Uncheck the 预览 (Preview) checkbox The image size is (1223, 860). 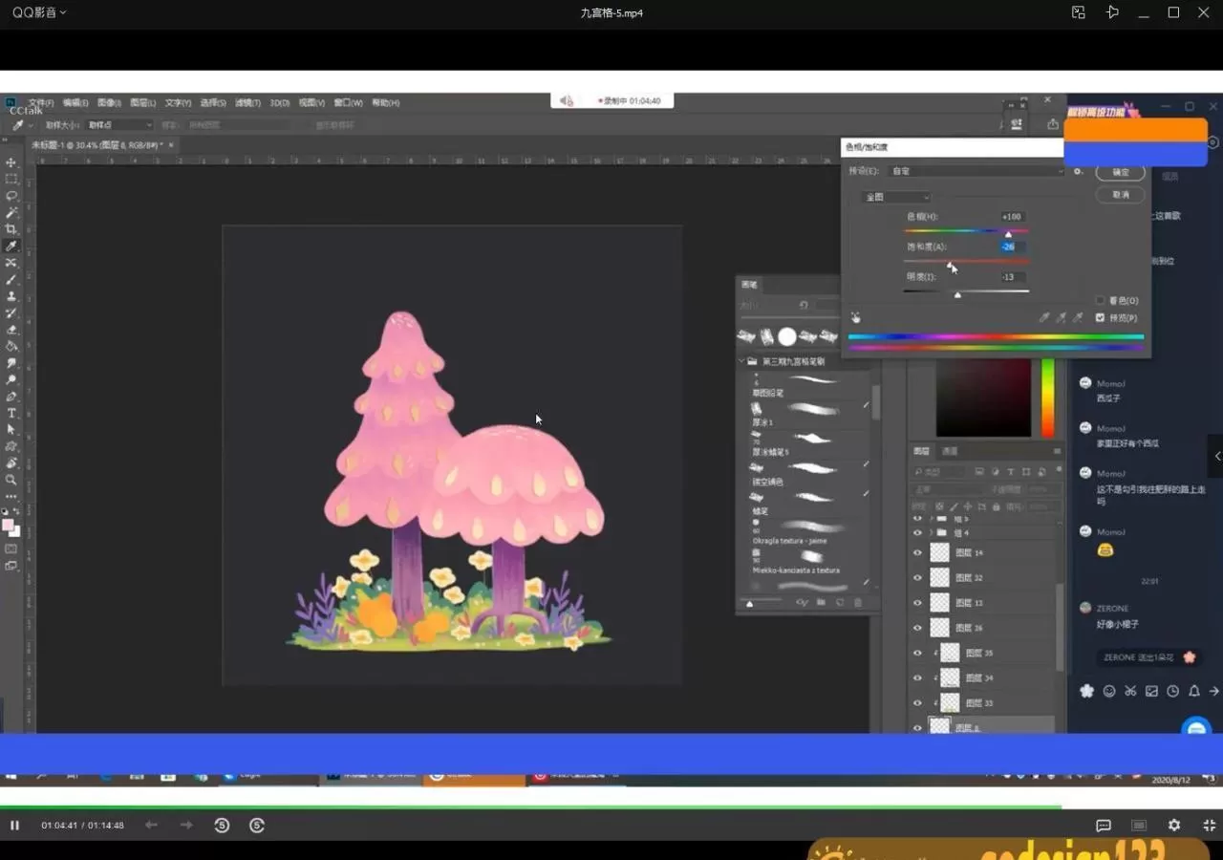[1101, 317]
